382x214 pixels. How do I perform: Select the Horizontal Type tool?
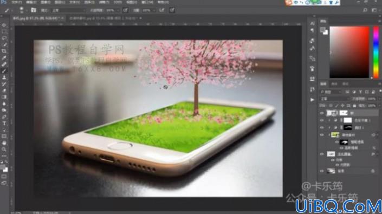4,124
